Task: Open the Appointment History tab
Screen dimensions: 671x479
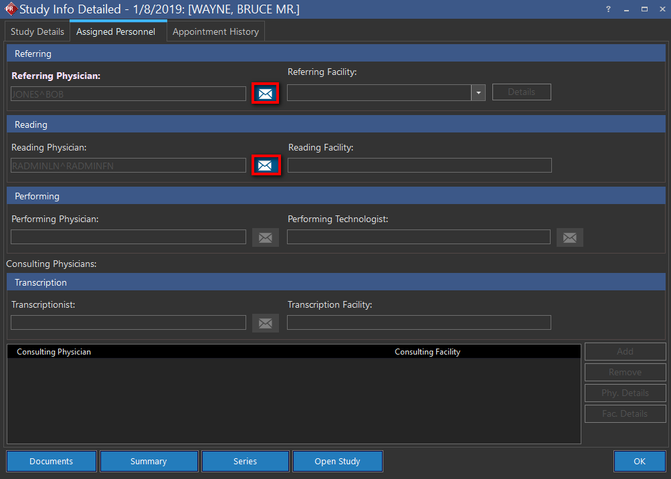Action: coord(215,31)
